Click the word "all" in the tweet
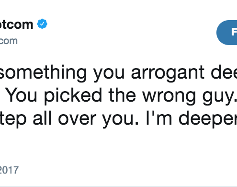The image size is (237, 187). (x=42, y=117)
